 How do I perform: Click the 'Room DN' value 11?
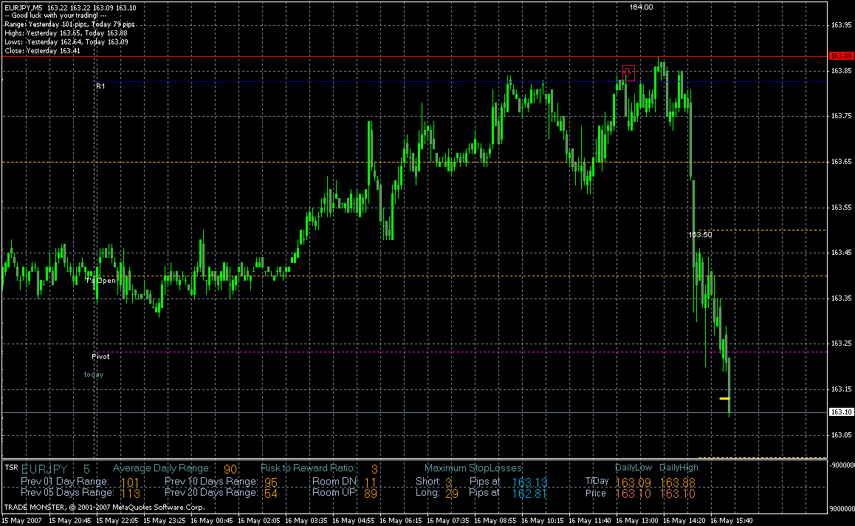pos(370,483)
